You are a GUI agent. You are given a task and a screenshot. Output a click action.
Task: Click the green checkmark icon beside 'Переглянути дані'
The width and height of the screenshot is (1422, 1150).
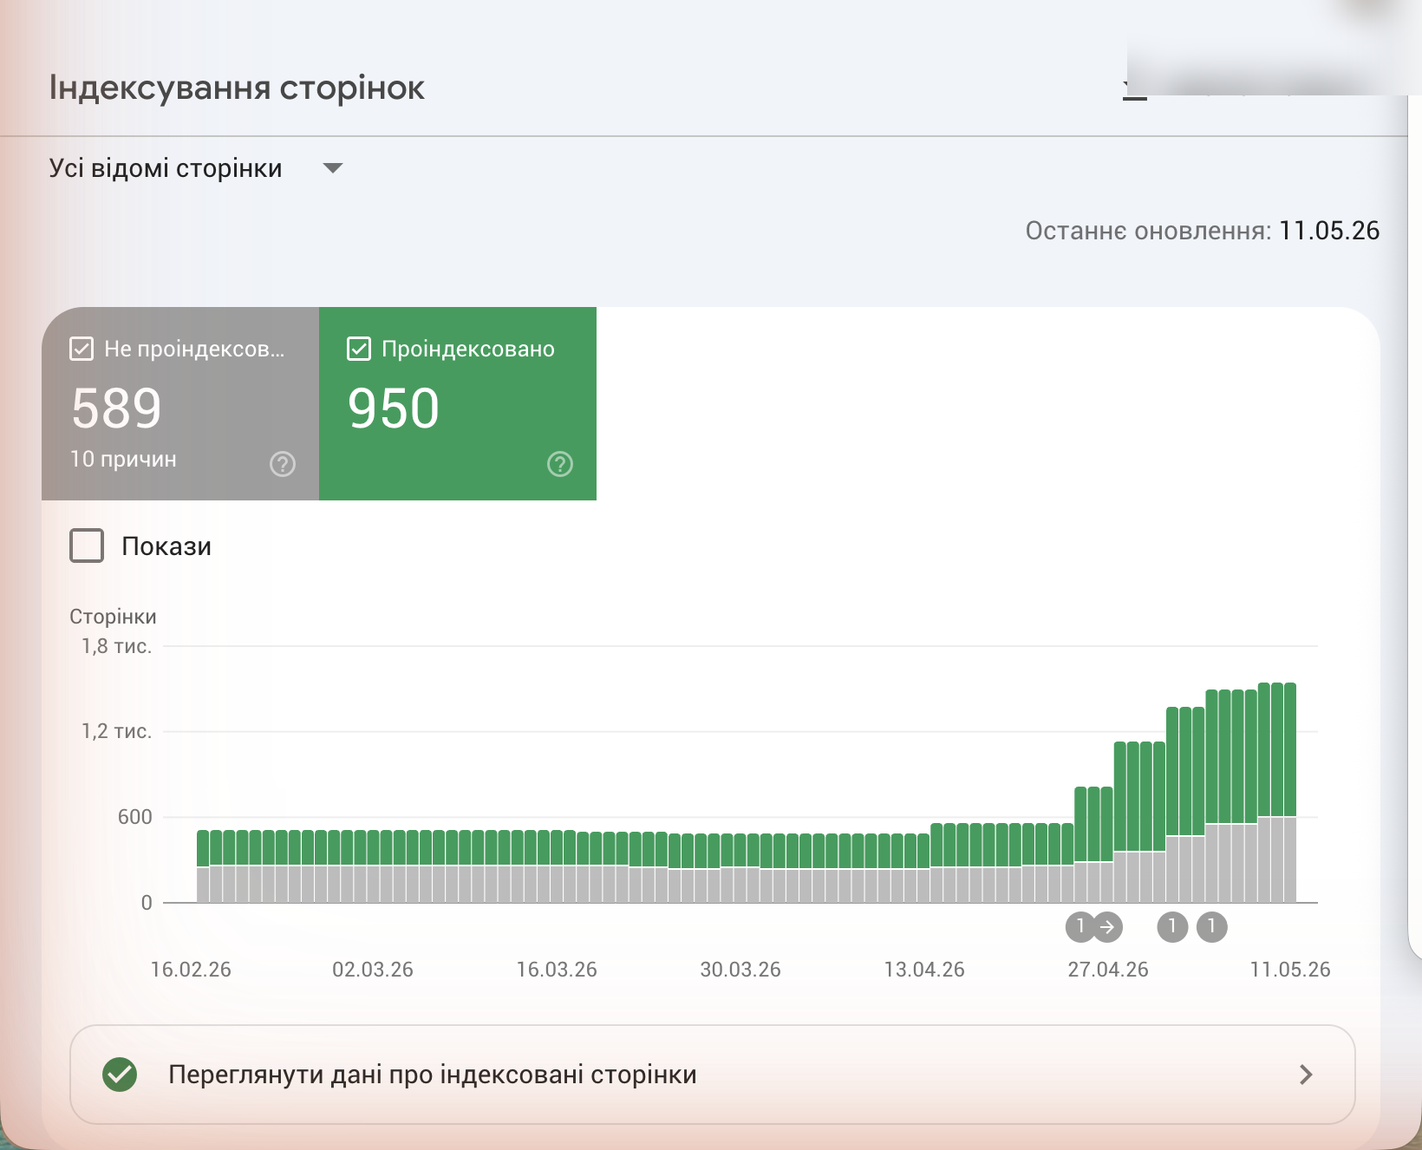[120, 1075]
